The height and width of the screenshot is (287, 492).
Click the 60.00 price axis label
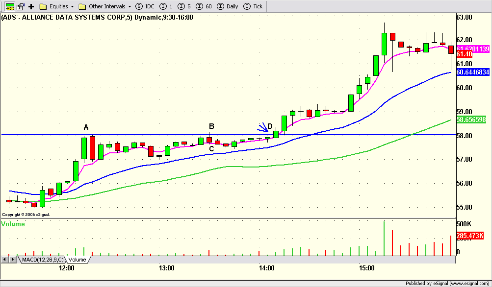click(x=464, y=88)
